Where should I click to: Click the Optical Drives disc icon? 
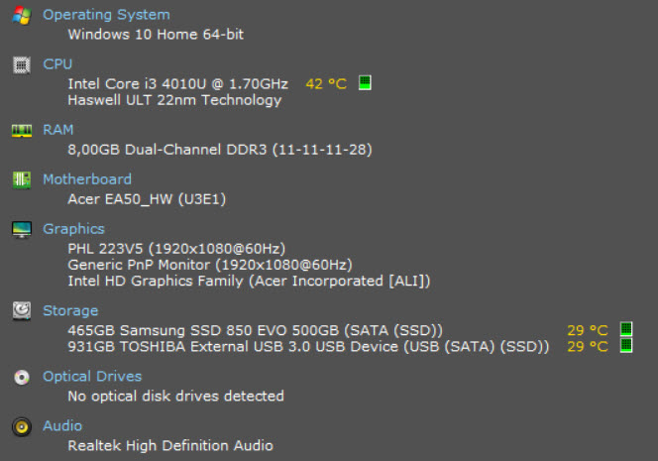22,377
